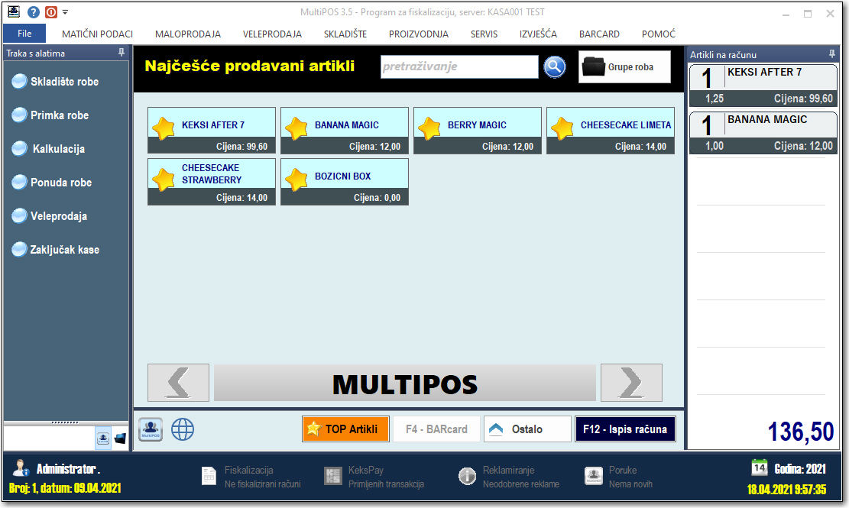Add KEKSI AFTER 7 article tile
The image size is (849, 508).
(212, 131)
